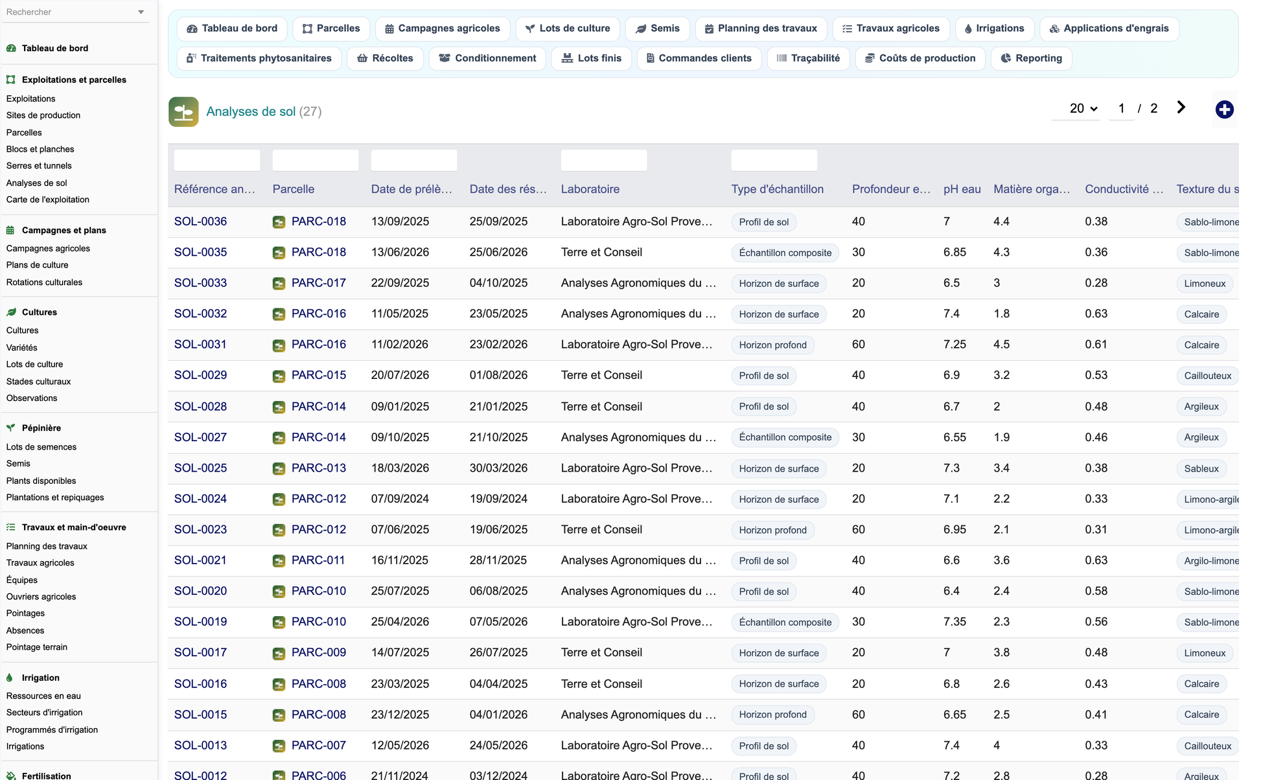Open the SOL-0036 analysis record
Screen dimensions: 1261x780
pos(200,222)
